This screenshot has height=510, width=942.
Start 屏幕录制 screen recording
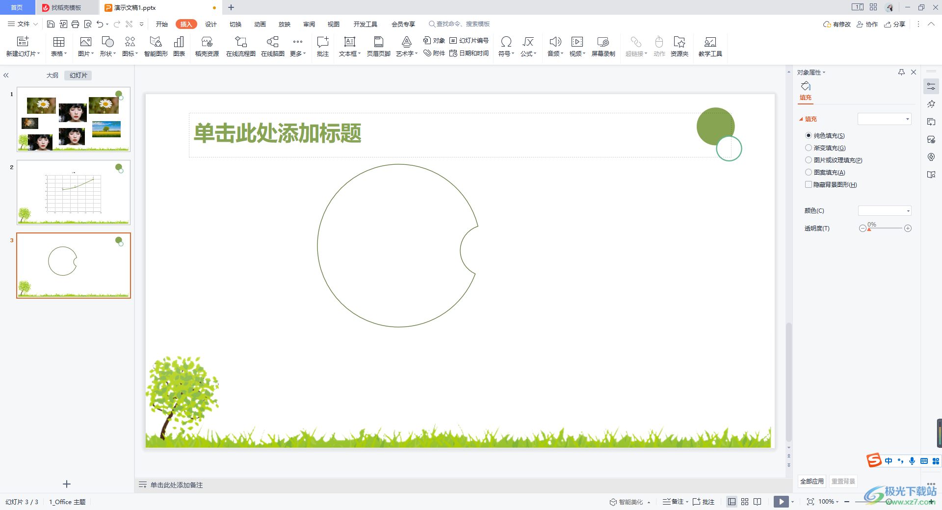pyautogui.click(x=603, y=47)
